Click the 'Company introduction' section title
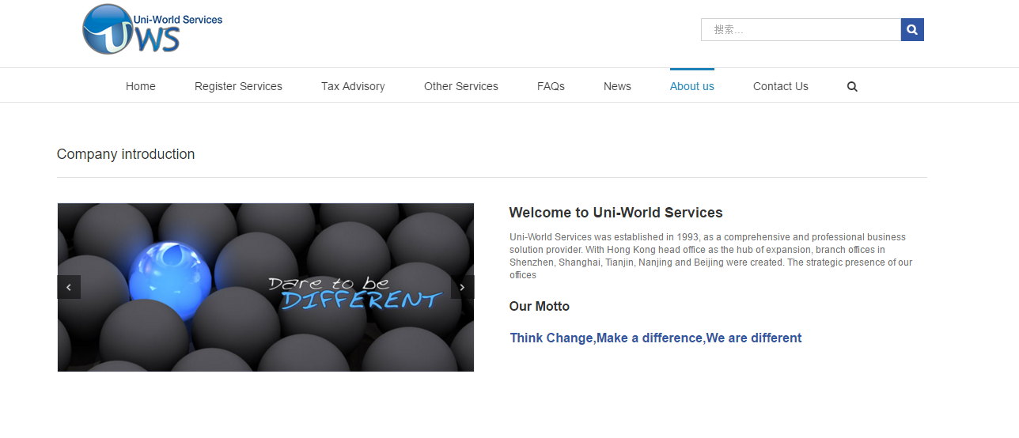This screenshot has width=1019, height=438. (126, 154)
